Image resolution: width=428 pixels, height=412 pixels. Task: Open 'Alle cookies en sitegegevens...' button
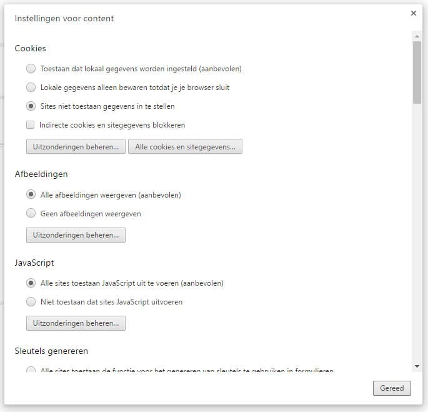[185, 147]
